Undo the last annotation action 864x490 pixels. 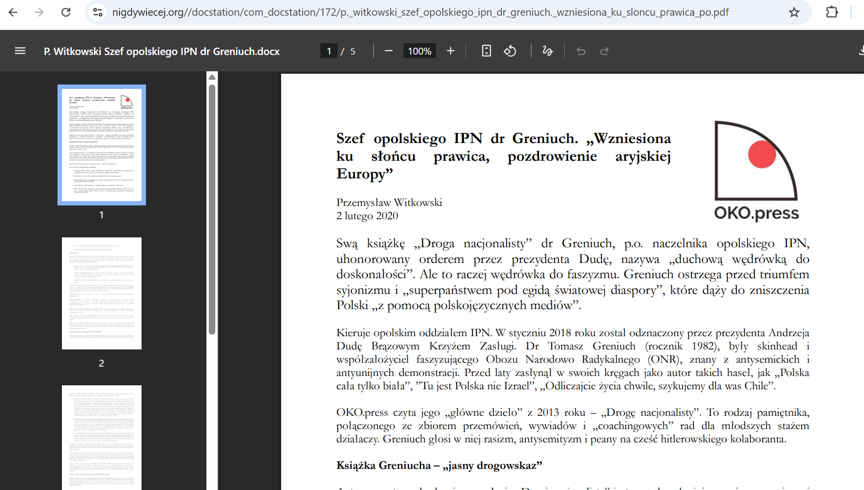580,51
